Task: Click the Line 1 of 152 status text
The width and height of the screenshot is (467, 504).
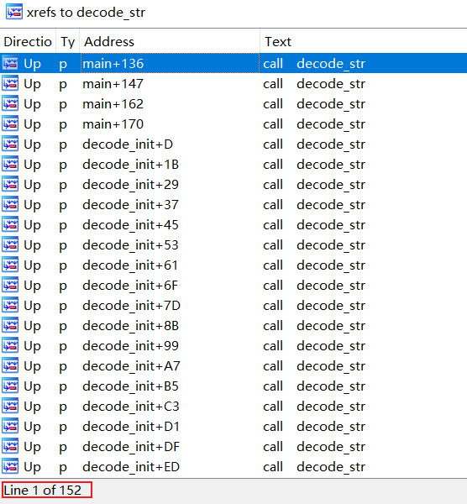Action: (x=43, y=491)
